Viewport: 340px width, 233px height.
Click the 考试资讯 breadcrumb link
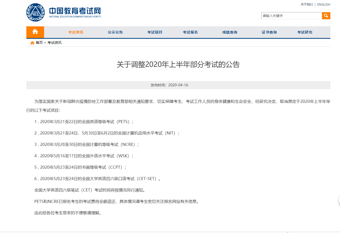(54, 43)
